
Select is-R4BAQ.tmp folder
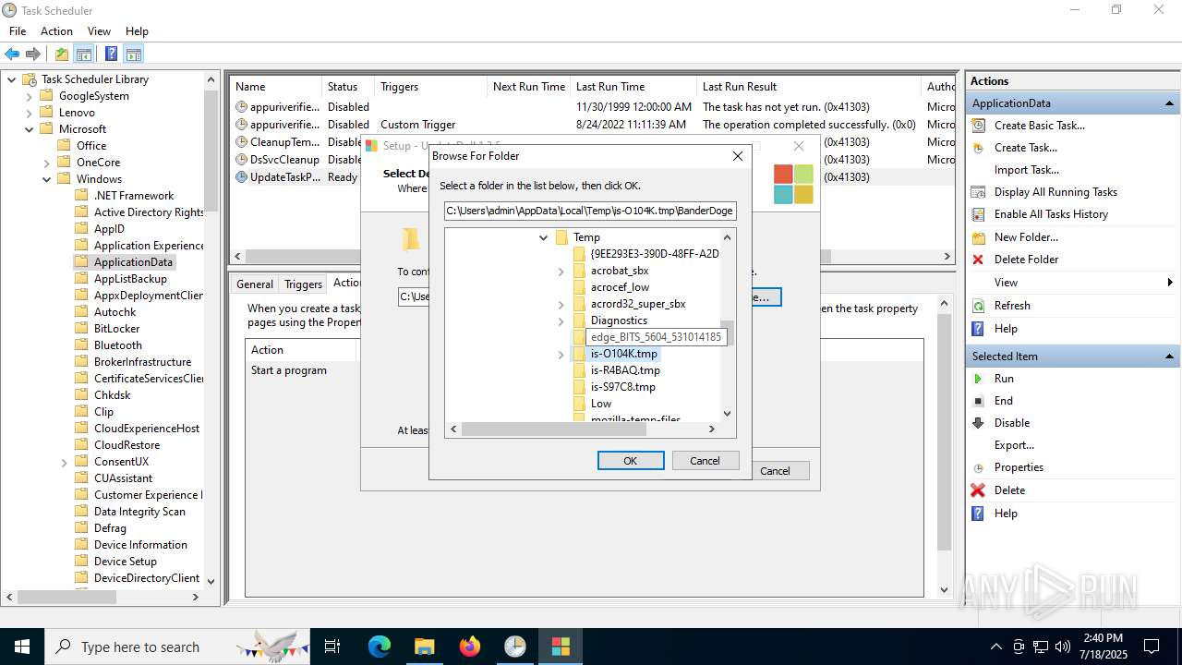point(625,370)
